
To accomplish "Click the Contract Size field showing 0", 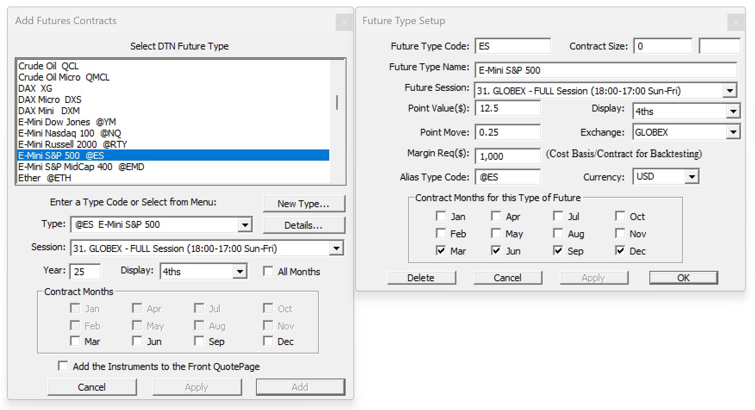I will pos(663,46).
